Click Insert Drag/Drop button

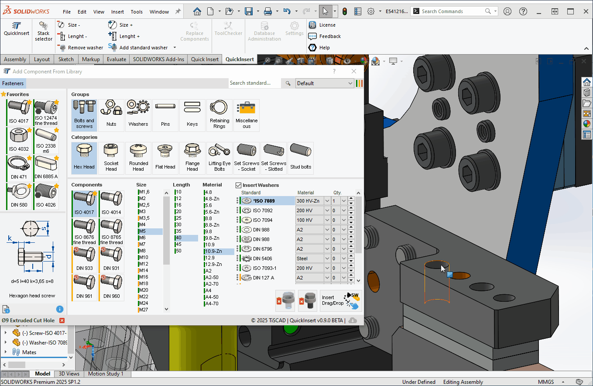341,301
